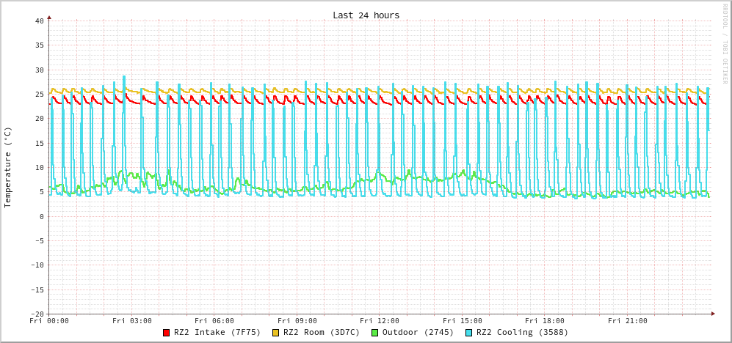
Task: Click the 30 value on temperature axis
Action: [x=39, y=70]
